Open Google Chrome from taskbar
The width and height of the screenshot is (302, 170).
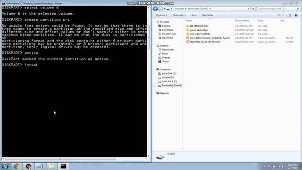click(17, 166)
